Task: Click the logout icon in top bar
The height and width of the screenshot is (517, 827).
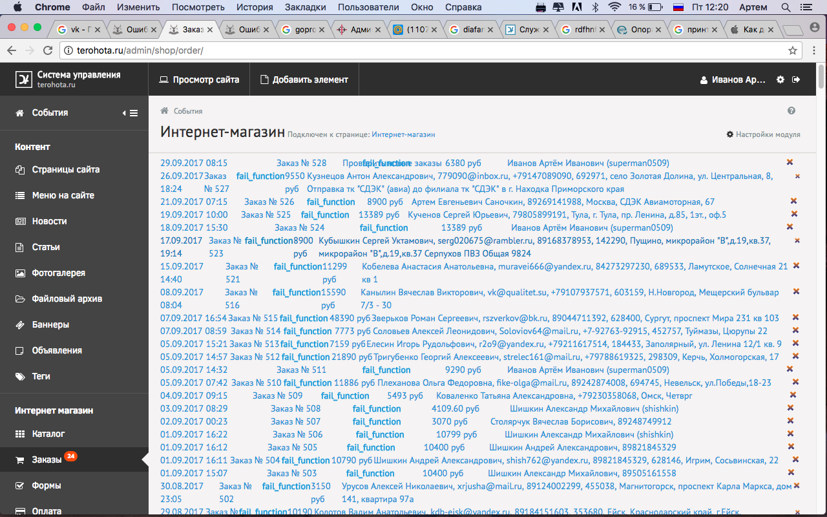Action: pyautogui.click(x=796, y=79)
